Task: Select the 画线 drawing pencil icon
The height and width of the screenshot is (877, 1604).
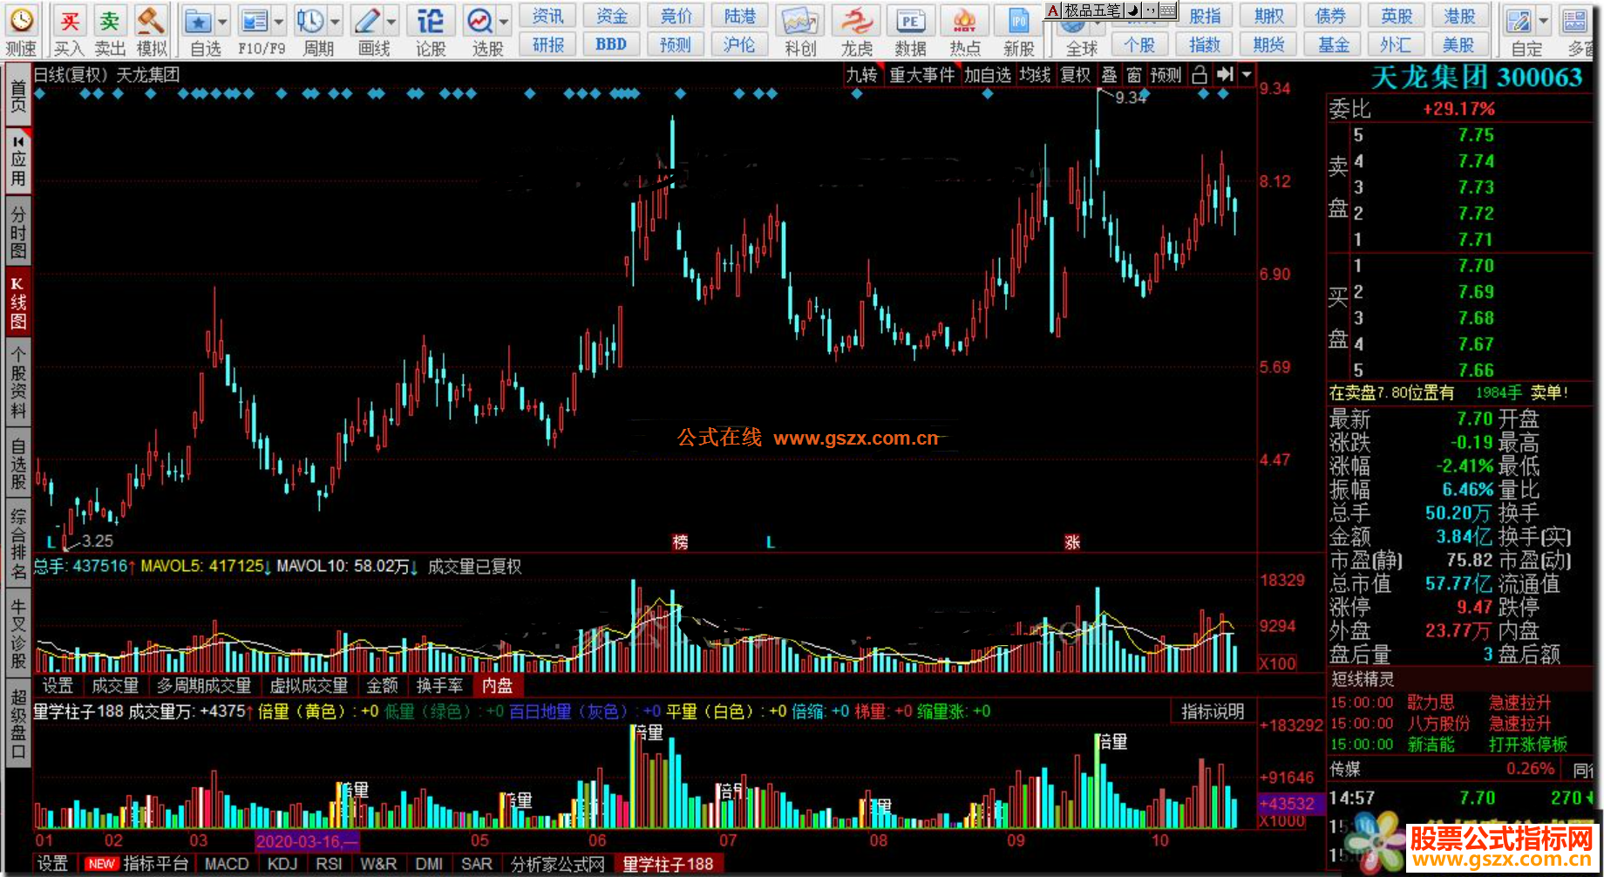Action: [x=368, y=21]
